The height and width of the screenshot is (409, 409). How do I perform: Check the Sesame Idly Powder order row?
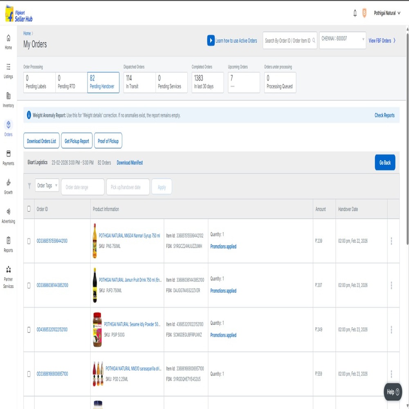point(29,330)
